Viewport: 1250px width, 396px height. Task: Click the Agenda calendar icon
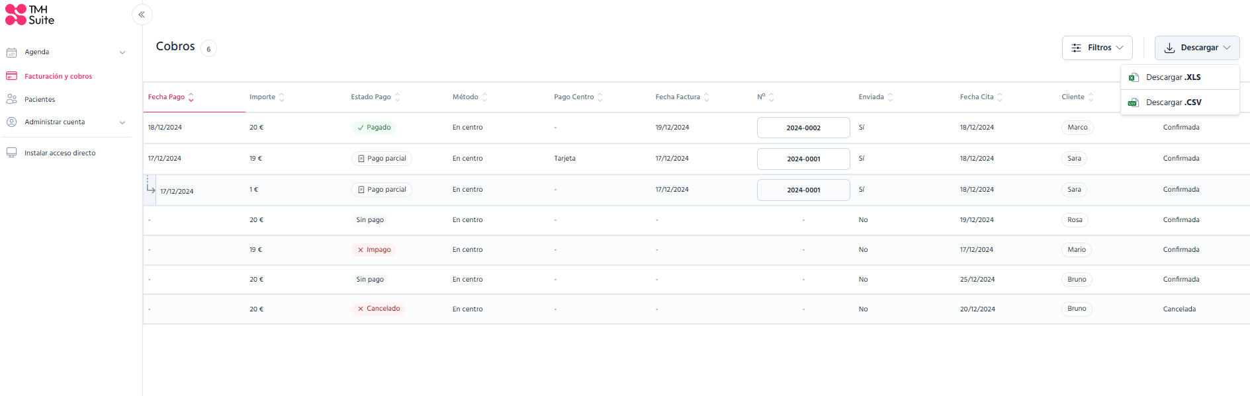pyautogui.click(x=11, y=52)
